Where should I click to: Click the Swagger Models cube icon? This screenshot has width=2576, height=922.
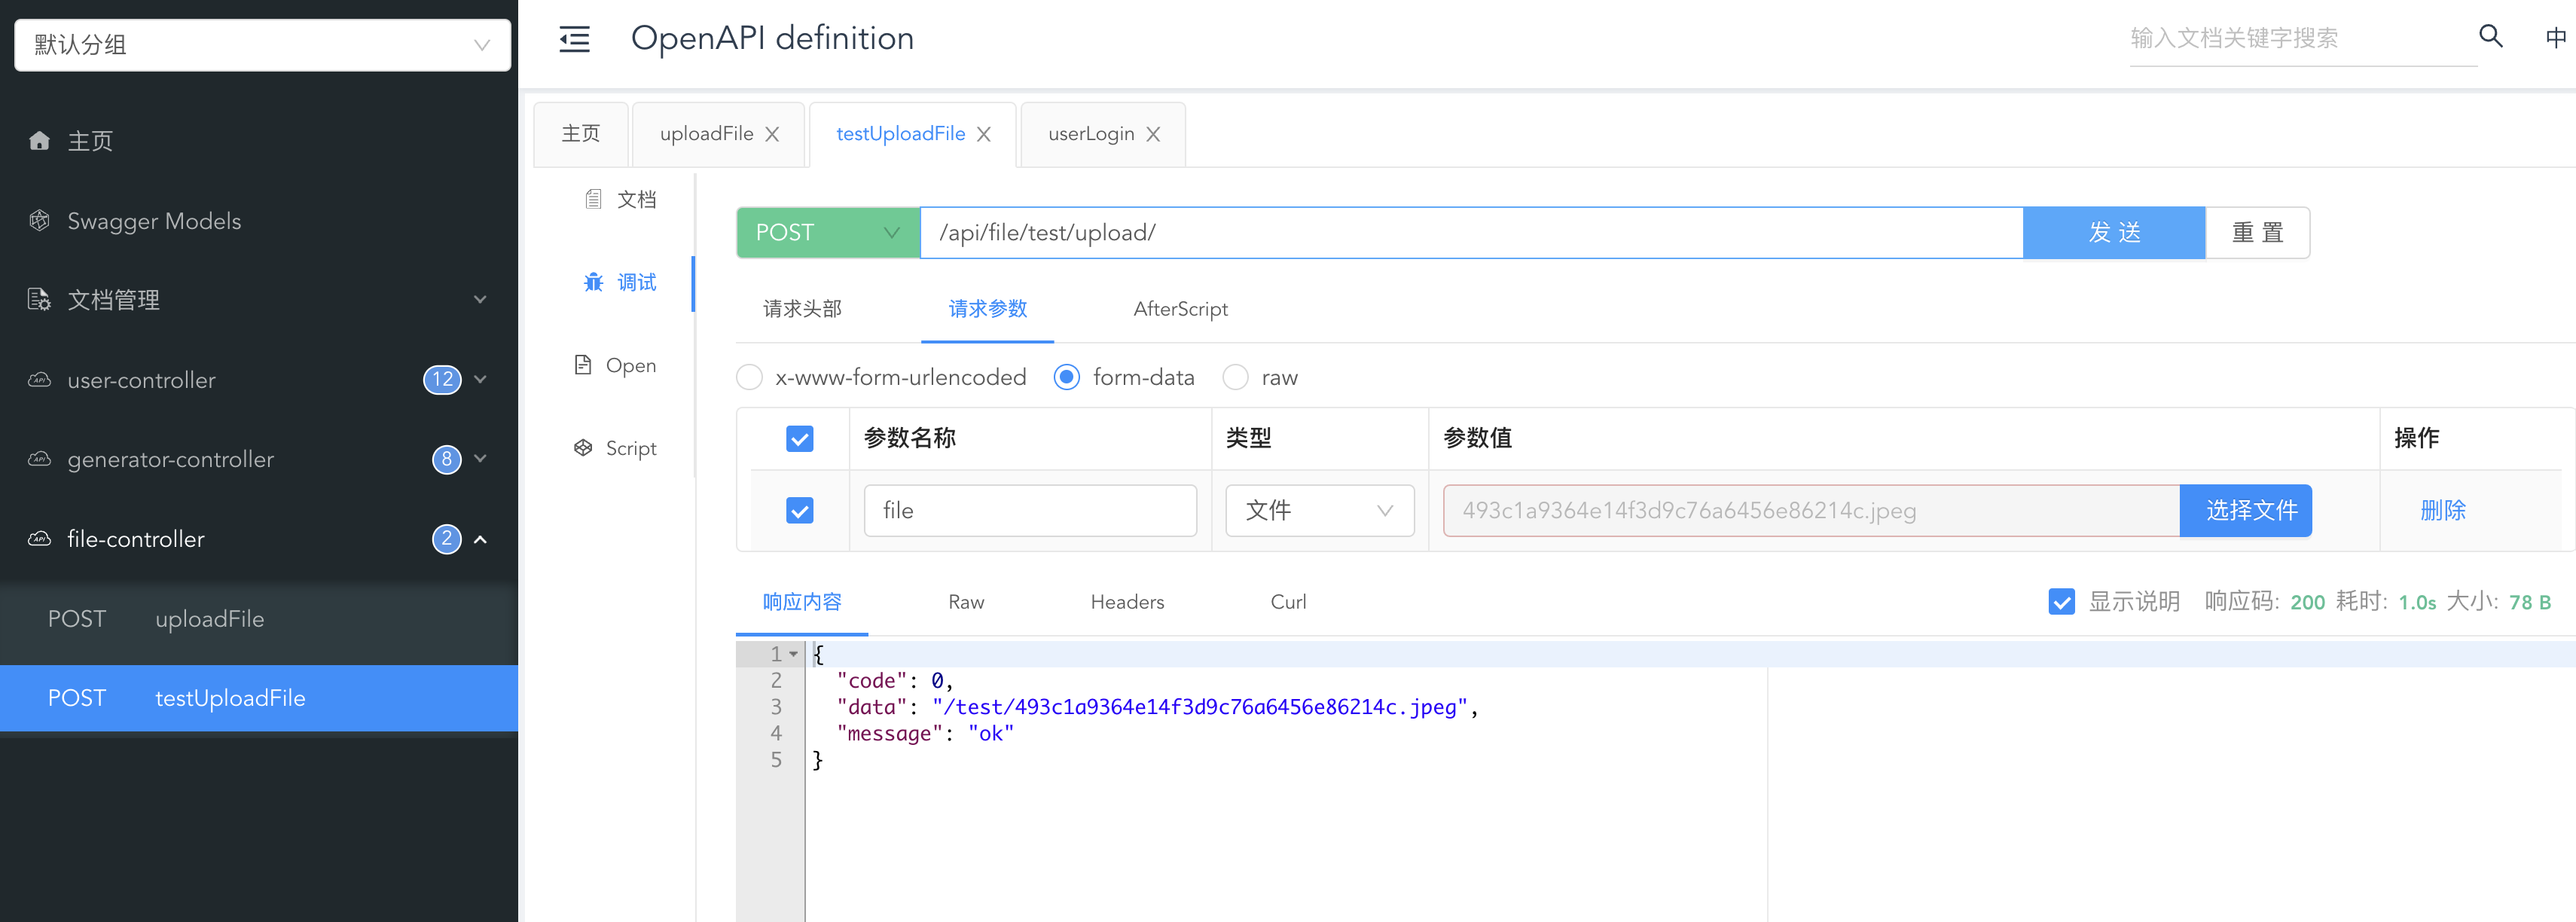click(x=39, y=221)
